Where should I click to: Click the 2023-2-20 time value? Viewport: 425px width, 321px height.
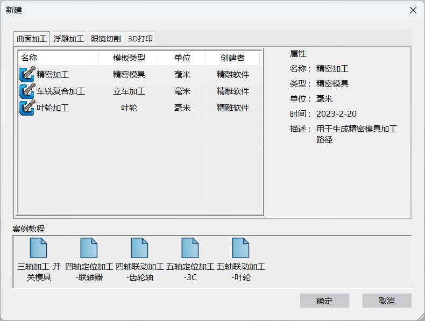336,114
